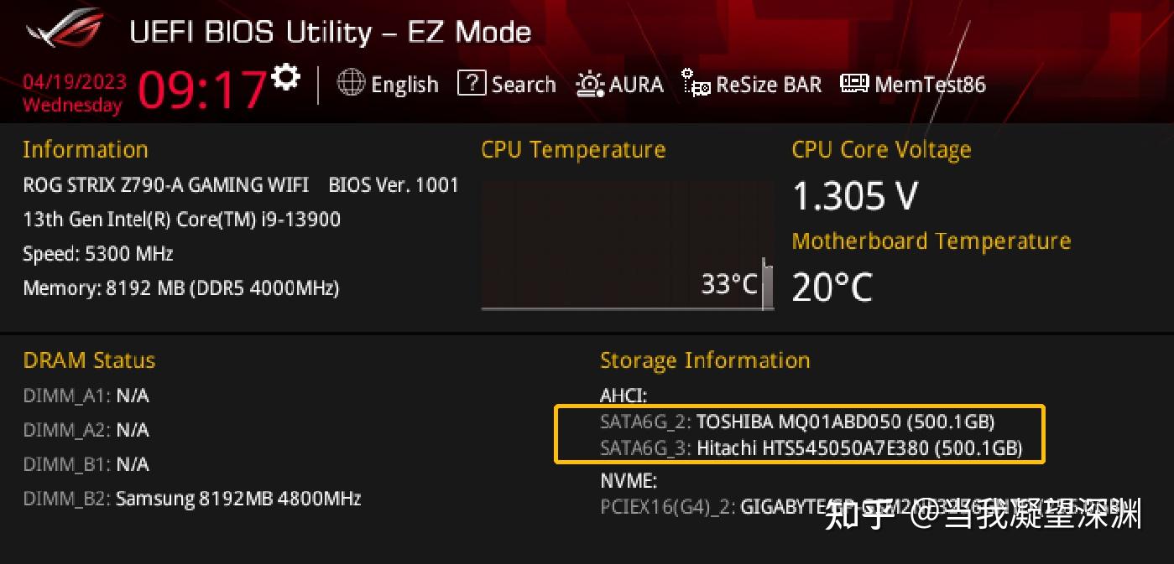This screenshot has width=1174, height=564.
Task: Click the MemTest86 memory icon
Action: [854, 83]
